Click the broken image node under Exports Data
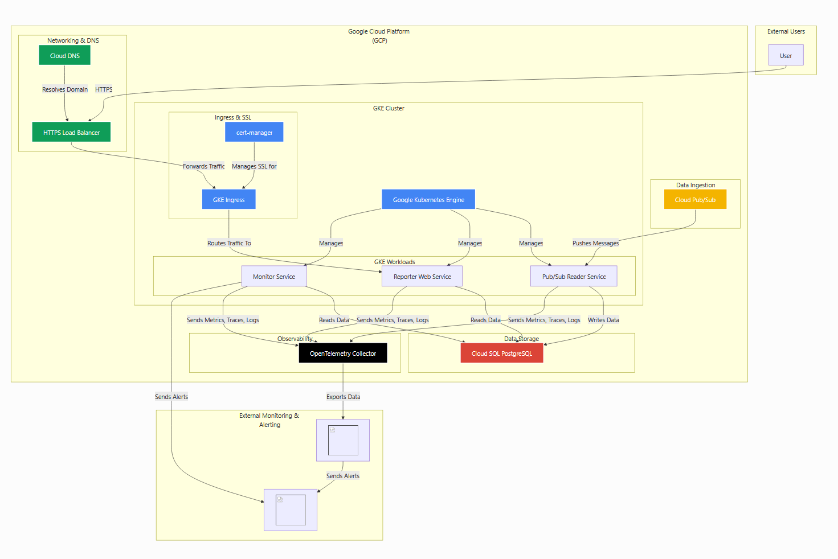The height and width of the screenshot is (559, 838). pyautogui.click(x=343, y=440)
